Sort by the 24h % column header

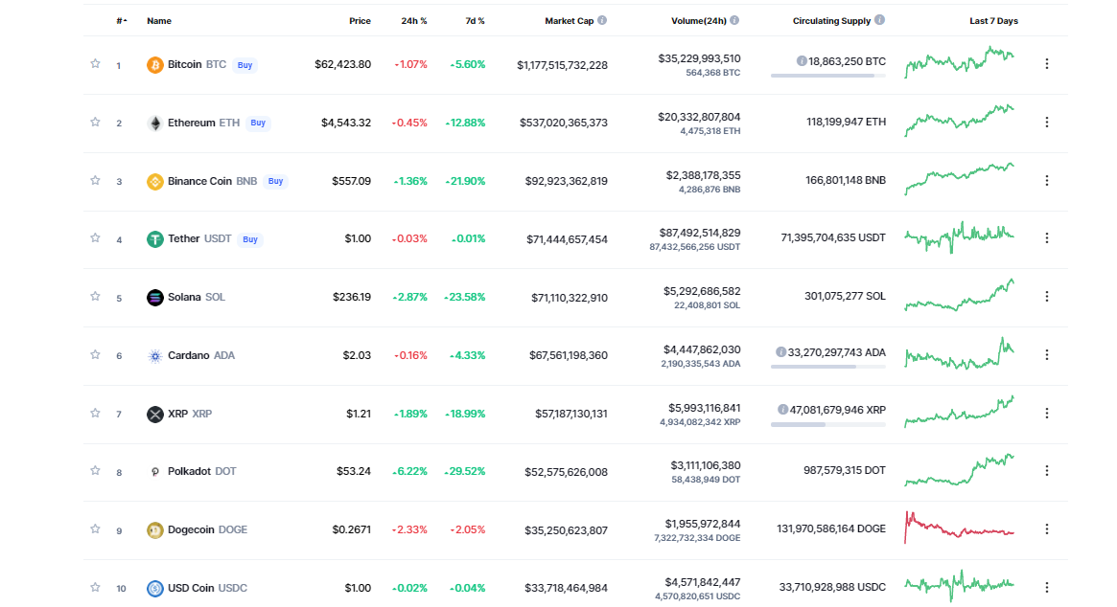coord(414,21)
